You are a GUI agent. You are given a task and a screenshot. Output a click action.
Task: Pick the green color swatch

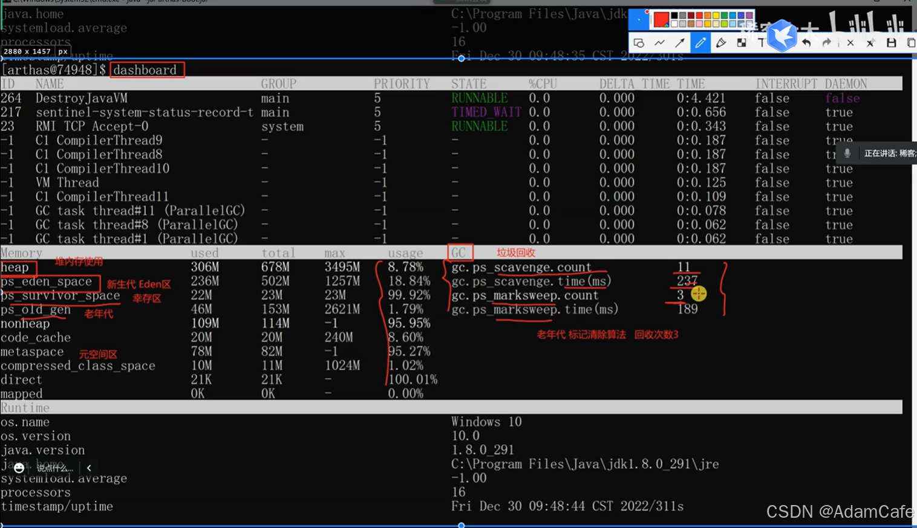tap(724, 15)
